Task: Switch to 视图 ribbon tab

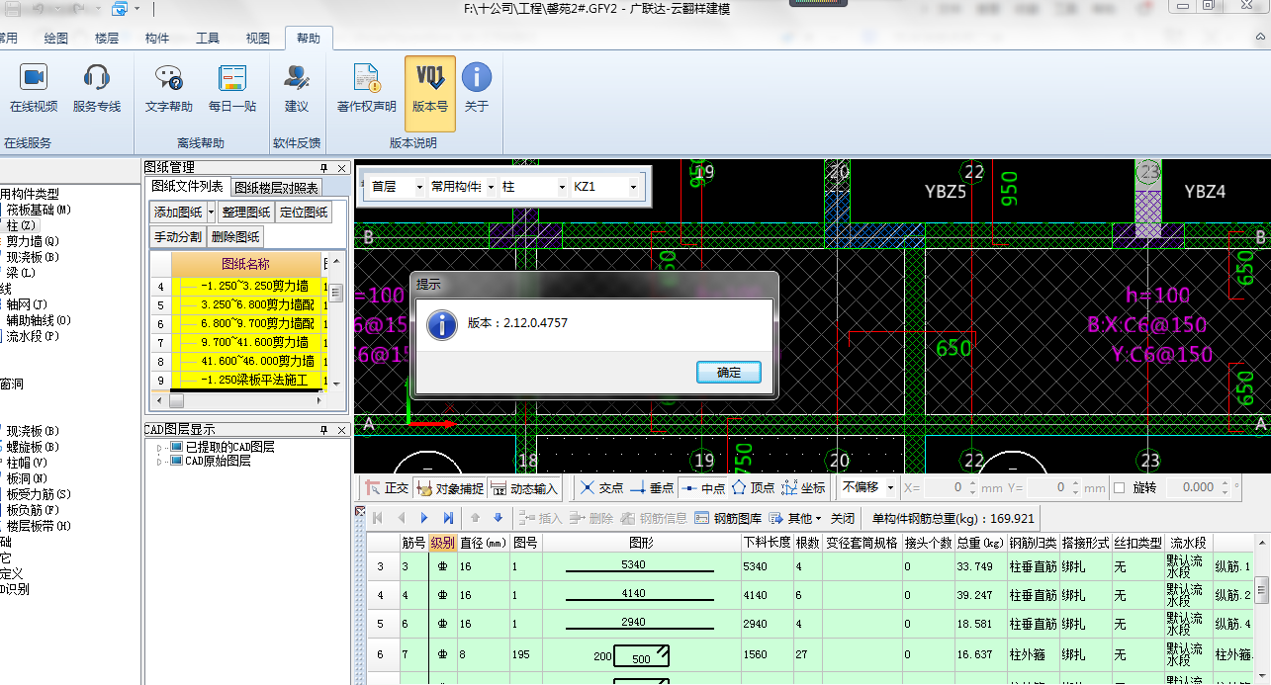Action: tap(258, 39)
